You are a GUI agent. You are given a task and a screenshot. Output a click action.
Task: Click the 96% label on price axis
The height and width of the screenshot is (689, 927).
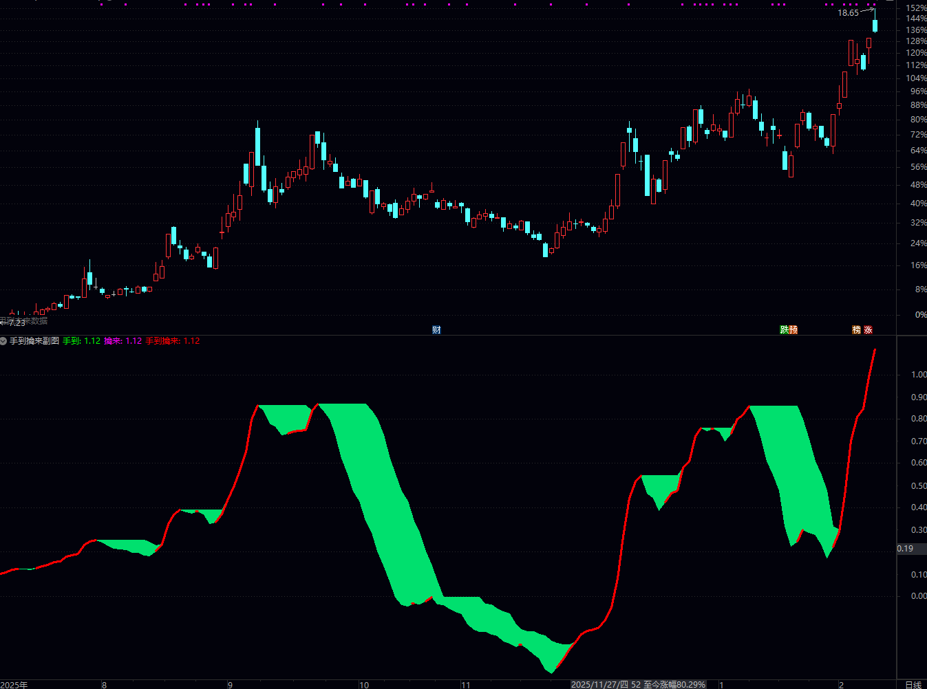tap(918, 91)
